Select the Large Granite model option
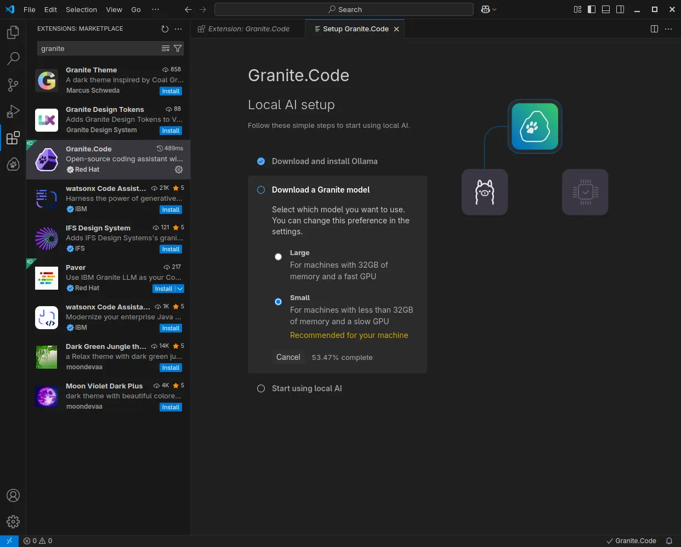 tap(278, 256)
